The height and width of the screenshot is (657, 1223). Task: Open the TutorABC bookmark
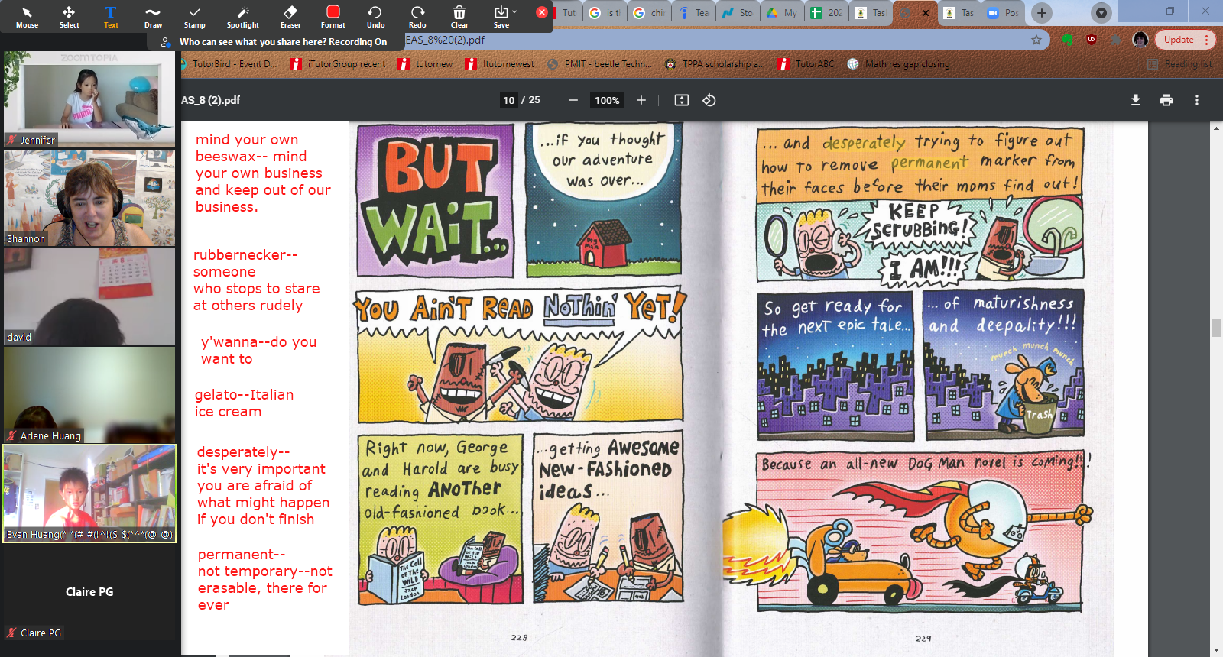click(806, 64)
